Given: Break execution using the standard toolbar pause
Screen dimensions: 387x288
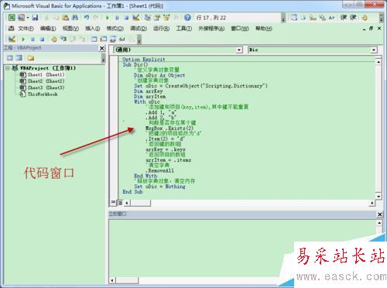Looking at the screenshot, I should [x=117, y=18].
